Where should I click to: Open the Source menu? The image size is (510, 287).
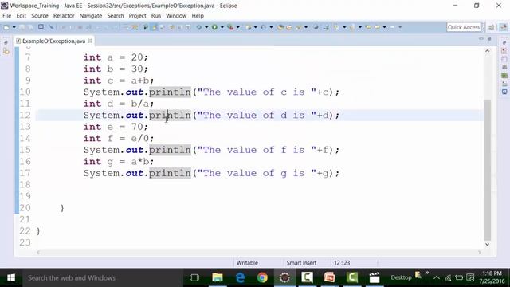(40, 16)
